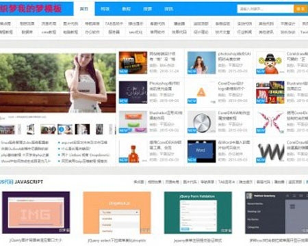Open the dark chalkboard script thumbnail
Viewport: 308px width, 246px height.
[133, 92]
